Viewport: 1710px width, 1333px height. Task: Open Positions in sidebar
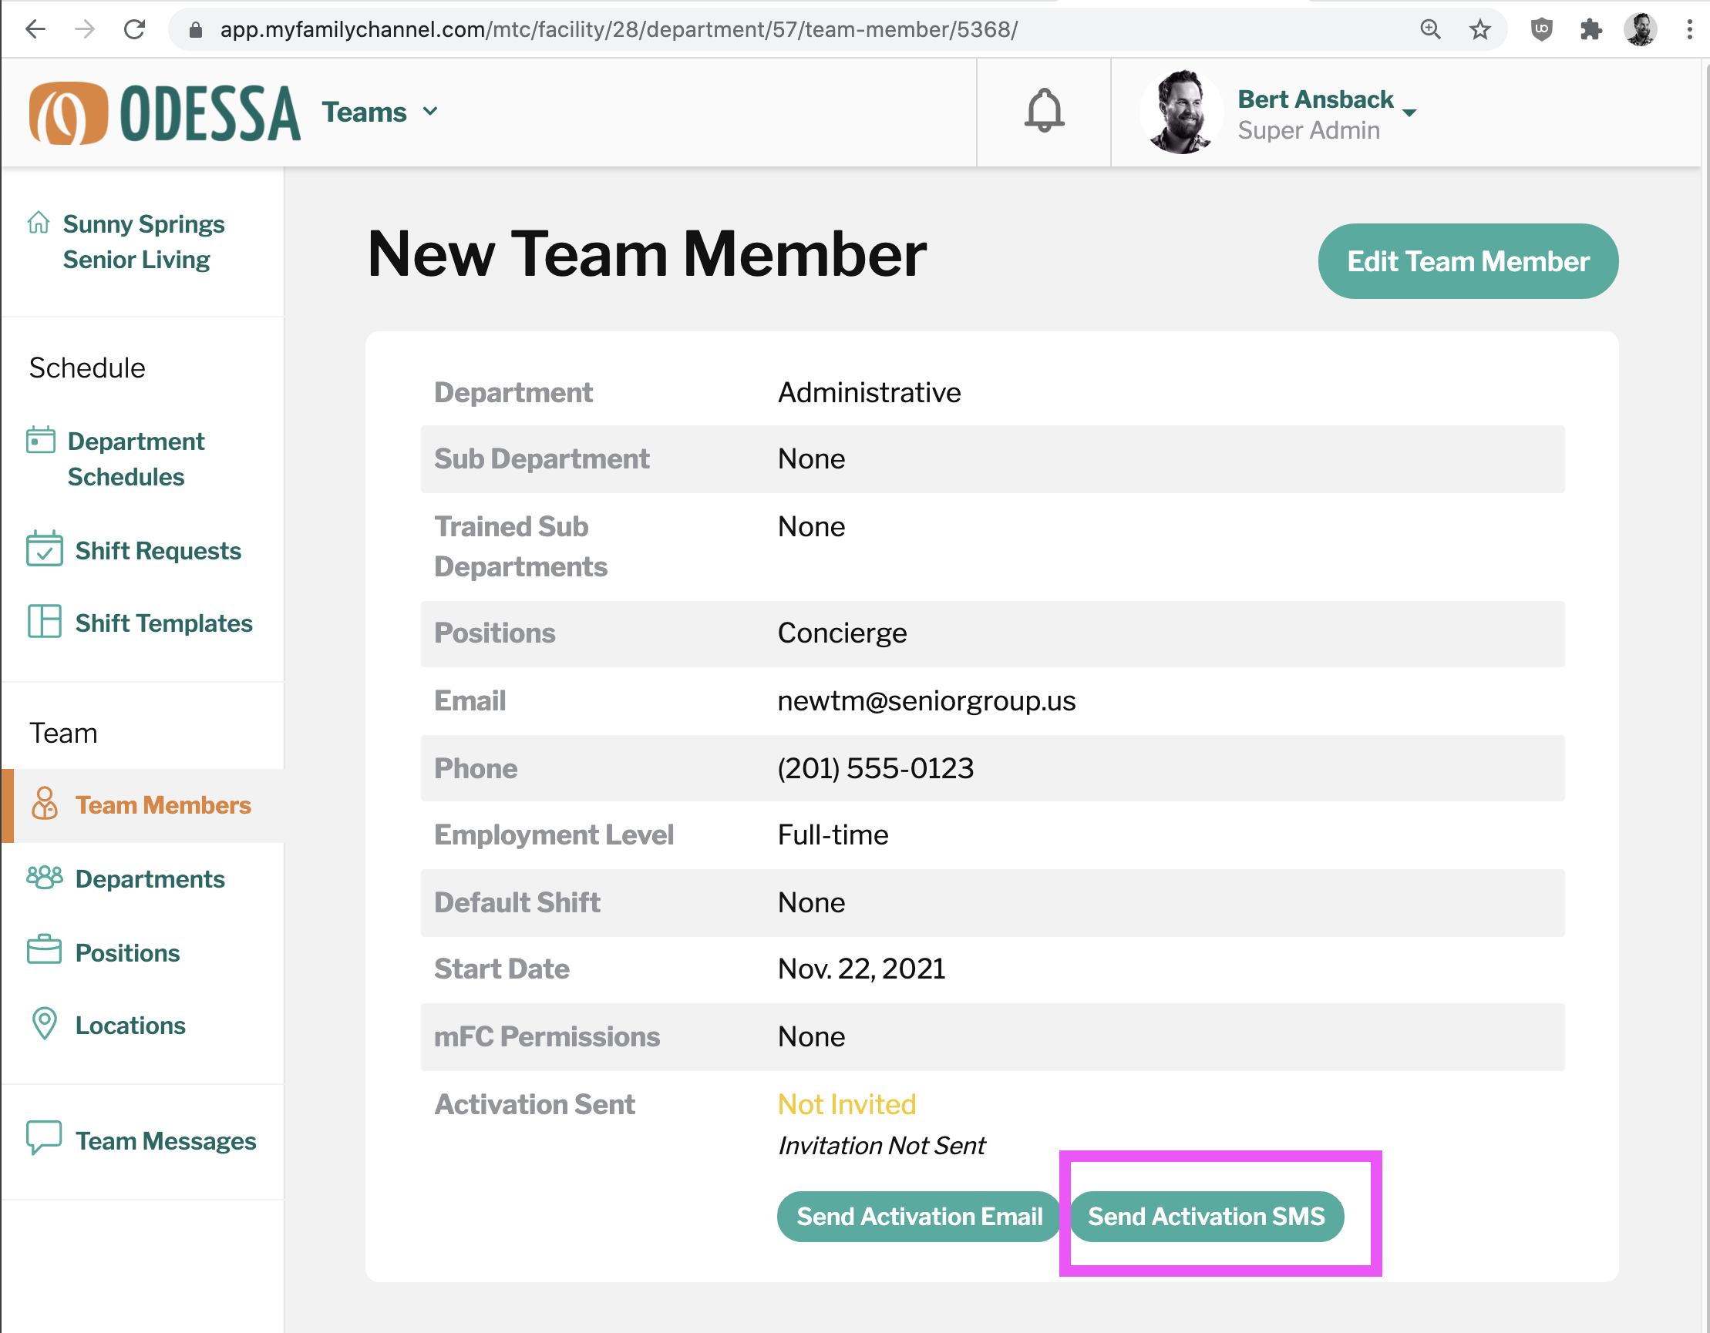[x=128, y=952]
